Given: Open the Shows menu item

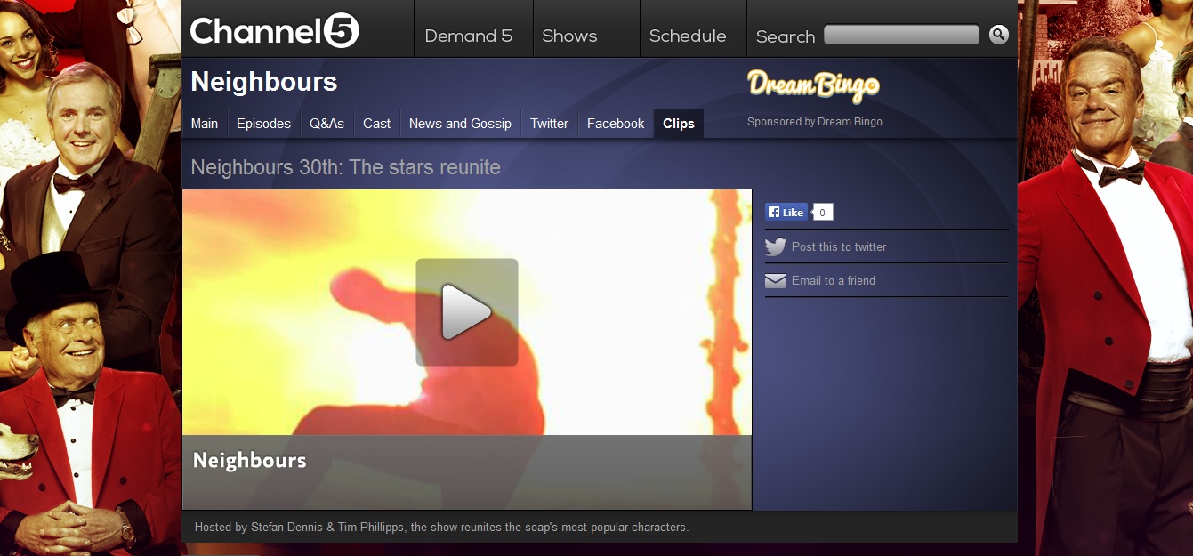Looking at the screenshot, I should click(x=569, y=36).
